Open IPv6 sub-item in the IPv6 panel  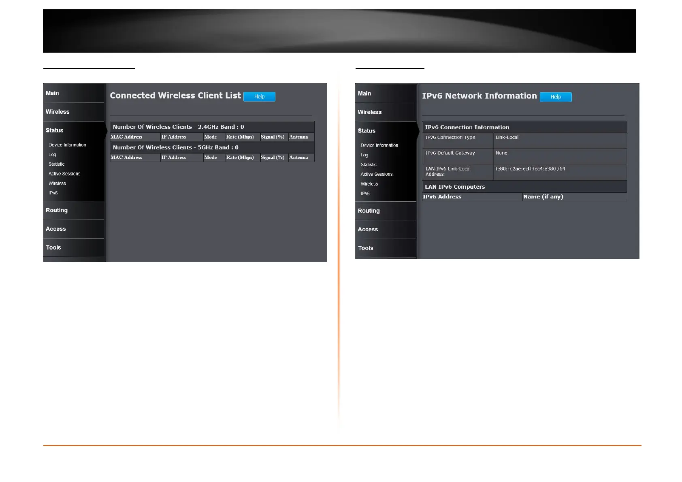pos(365,194)
